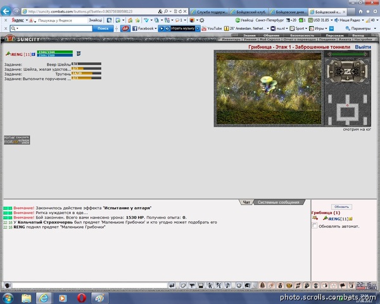
Task: Open Windows Explorer folder in taskbar
Action: pyautogui.click(x=26, y=298)
